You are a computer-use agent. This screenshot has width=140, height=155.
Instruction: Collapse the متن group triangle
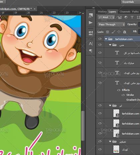point(110,45)
